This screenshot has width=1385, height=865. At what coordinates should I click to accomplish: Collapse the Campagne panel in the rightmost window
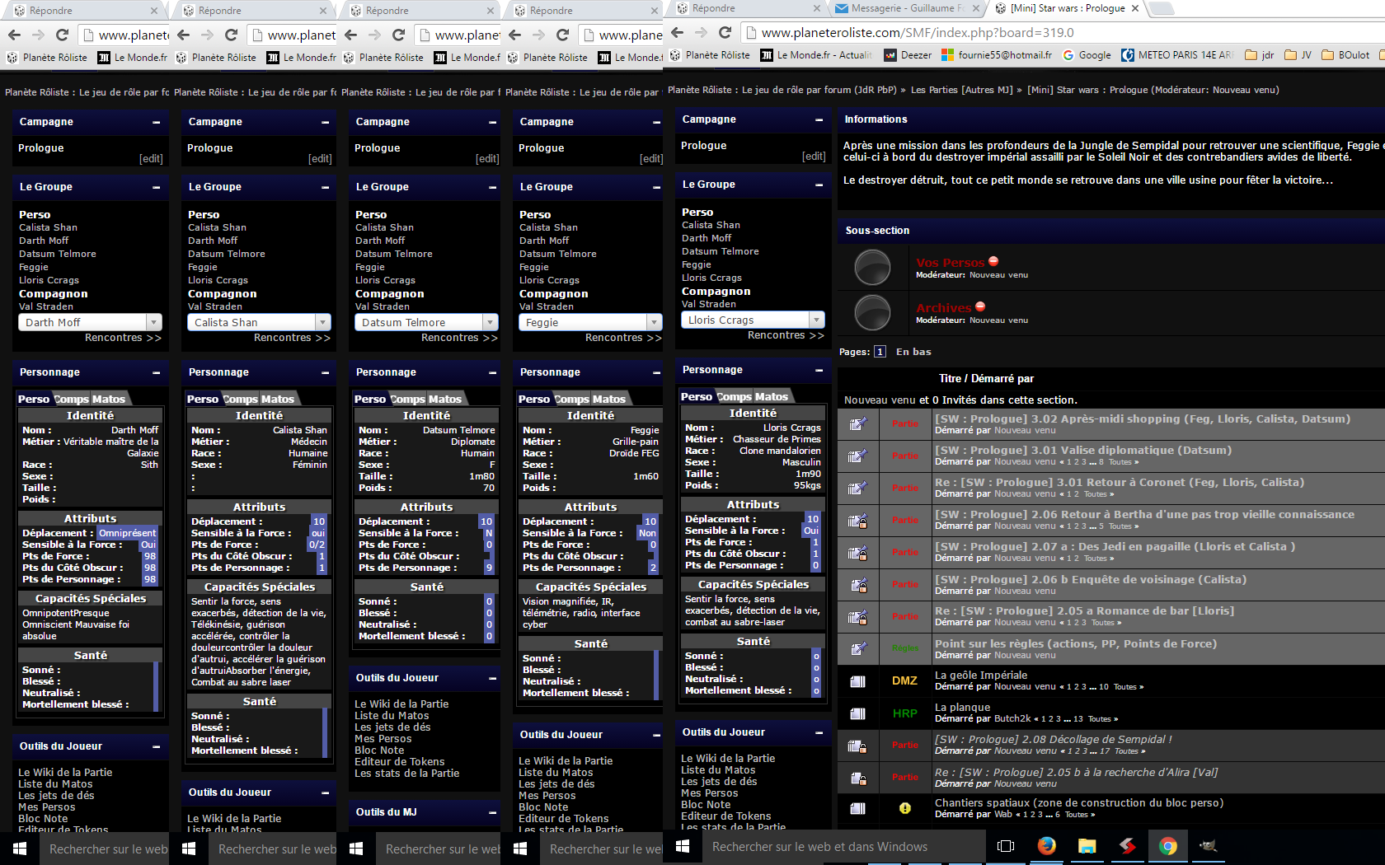coord(819,120)
